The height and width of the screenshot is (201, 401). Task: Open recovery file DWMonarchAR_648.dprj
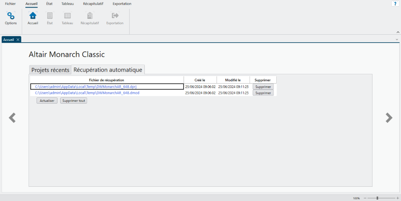coord(86,87)
